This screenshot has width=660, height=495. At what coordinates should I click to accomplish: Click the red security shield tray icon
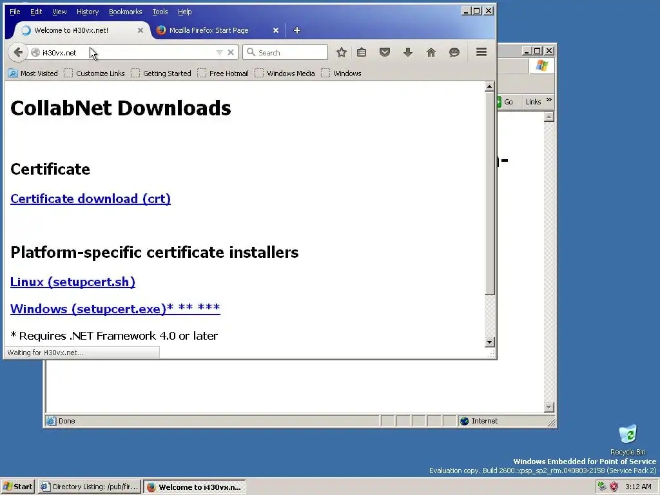pos(614,487)
